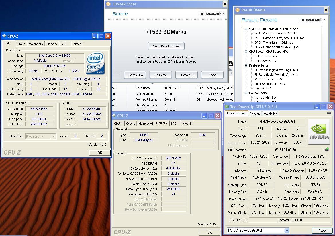
Task: Click the 71533 3DMarks score text
Action: (x=166, y=32)
